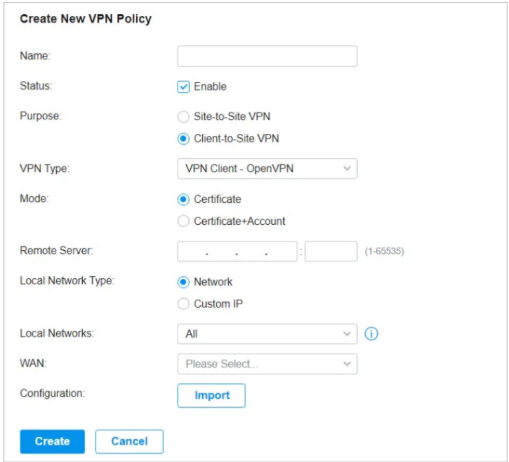Click the Local Networks label
The height and width of the screenshot is (462, 509).
point(57,333)
